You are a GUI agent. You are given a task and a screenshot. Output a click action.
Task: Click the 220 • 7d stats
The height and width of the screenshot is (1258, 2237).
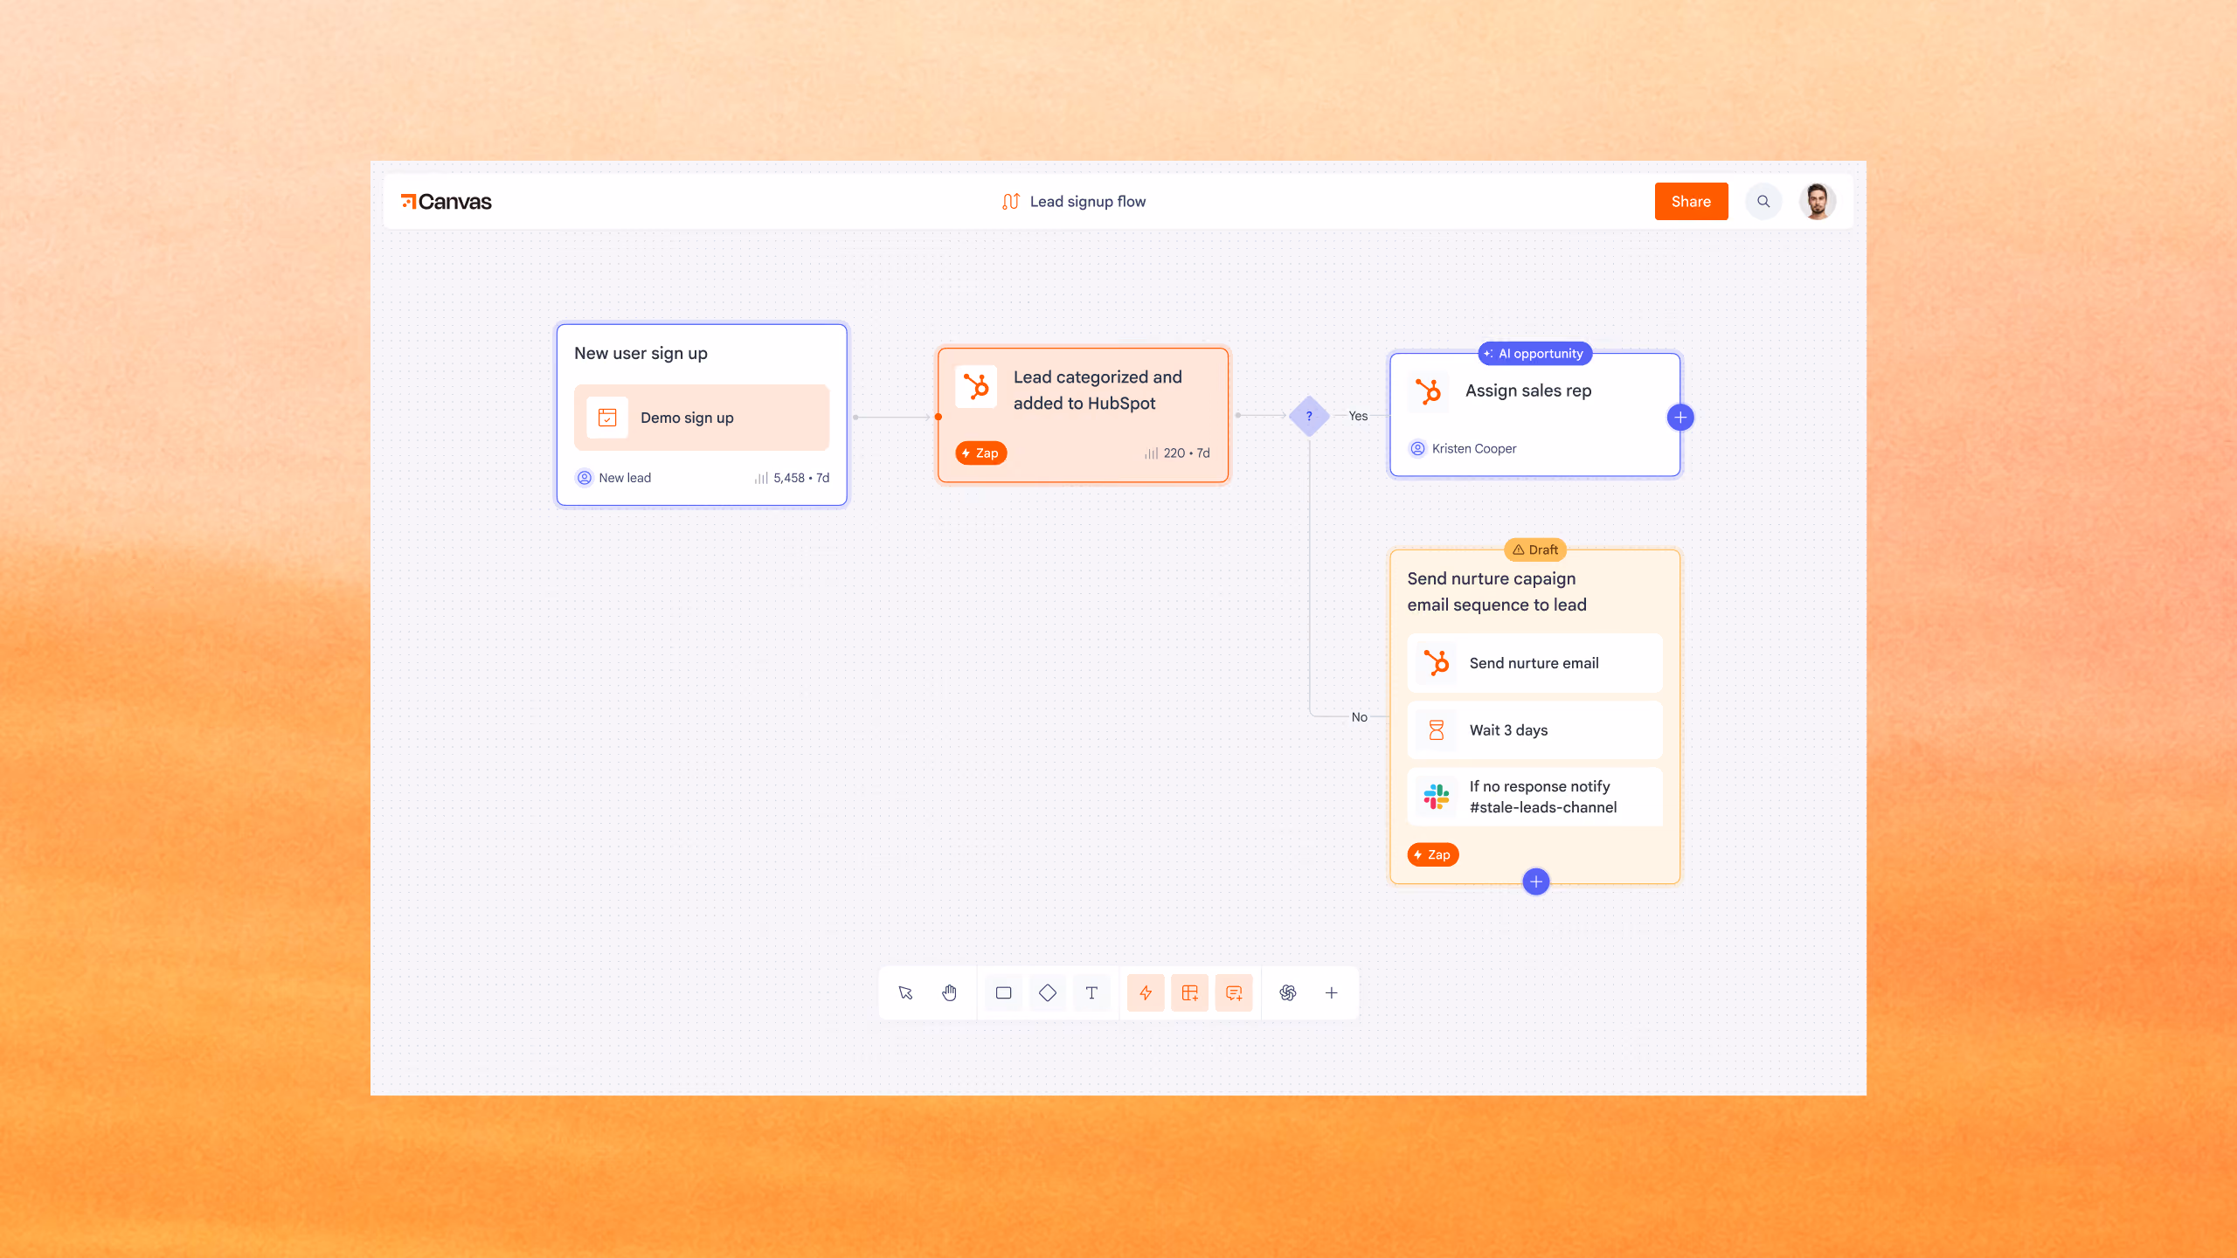[x=1177, y=453]
